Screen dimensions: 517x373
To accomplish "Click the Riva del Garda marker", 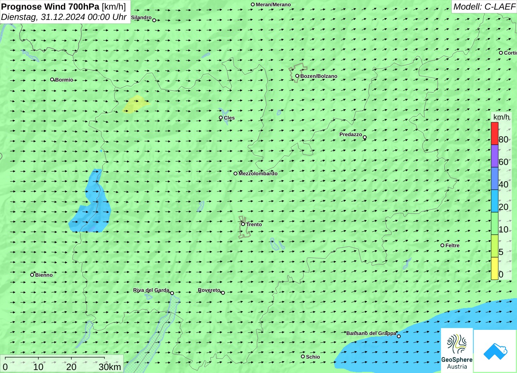I will tap(172, 293).
